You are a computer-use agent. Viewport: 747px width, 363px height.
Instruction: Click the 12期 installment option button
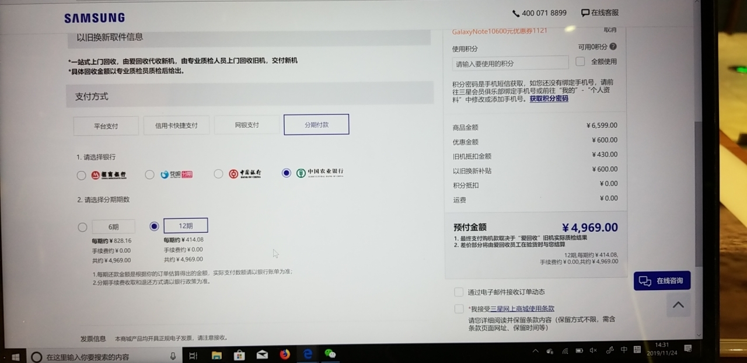[186, 226]
